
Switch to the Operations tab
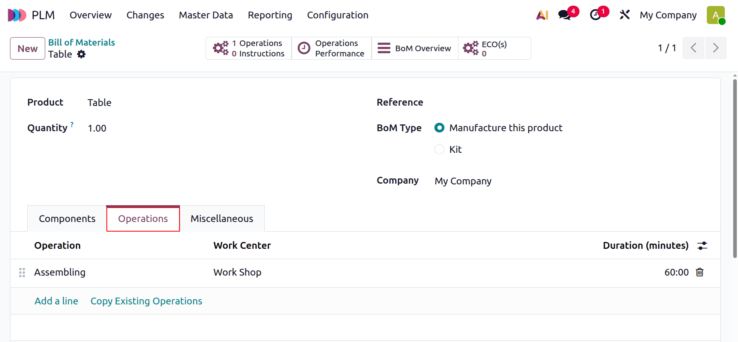click(x=143, y=219)
